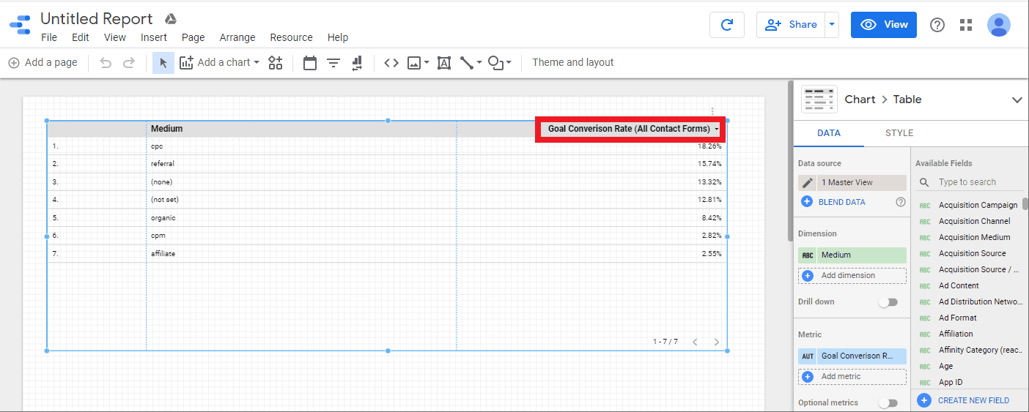This screenshot has height=412, width=1029.
Task: Open the Help menu
Action: click(338, 37)
